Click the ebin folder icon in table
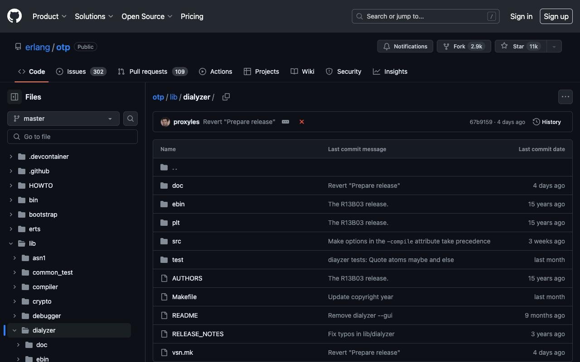The height and width of the screenshot is (362, 580). tap(164, 204)
